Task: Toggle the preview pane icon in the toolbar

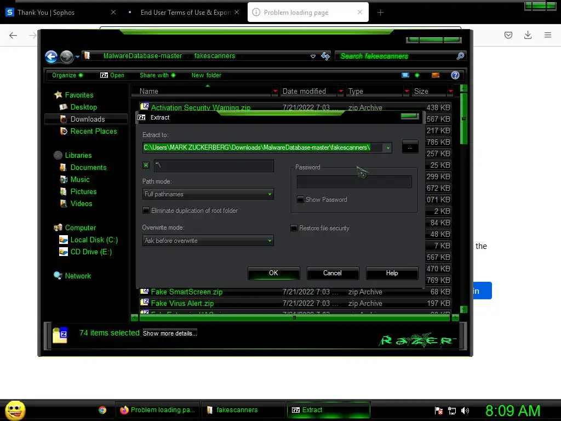Action: pyautogui.click(x=436, y=75)
